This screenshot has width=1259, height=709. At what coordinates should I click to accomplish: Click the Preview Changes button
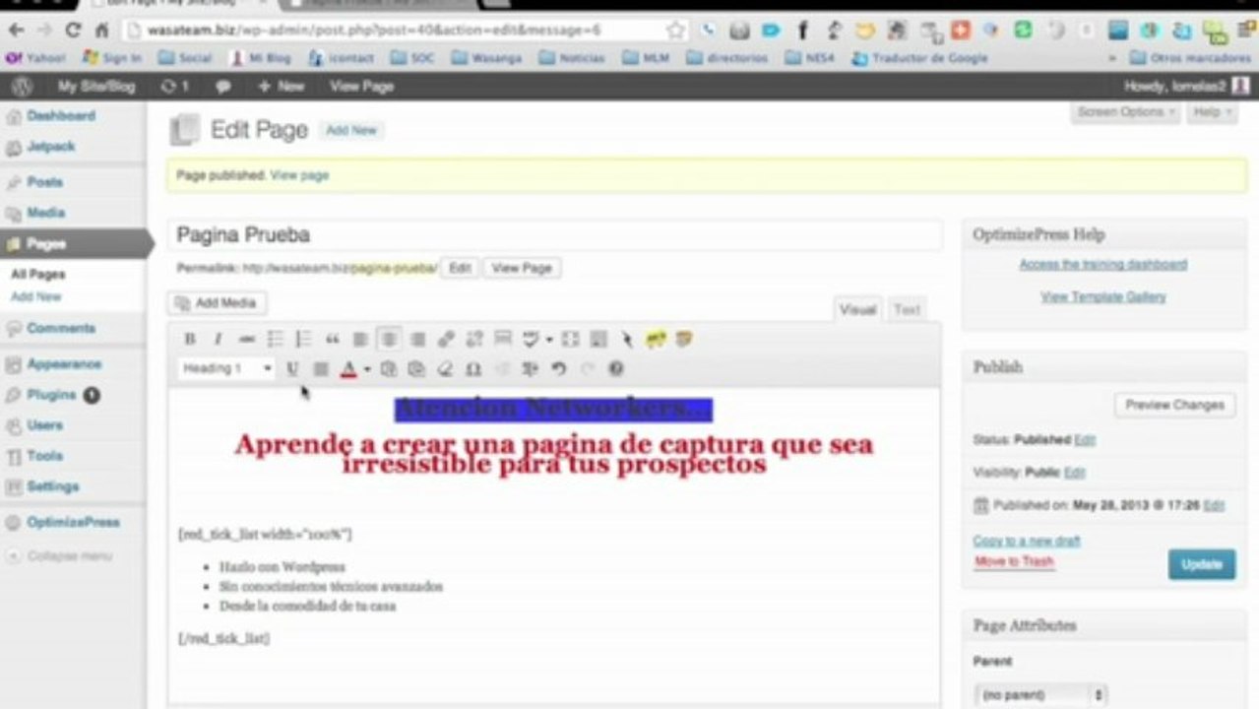coord(1174,405)
